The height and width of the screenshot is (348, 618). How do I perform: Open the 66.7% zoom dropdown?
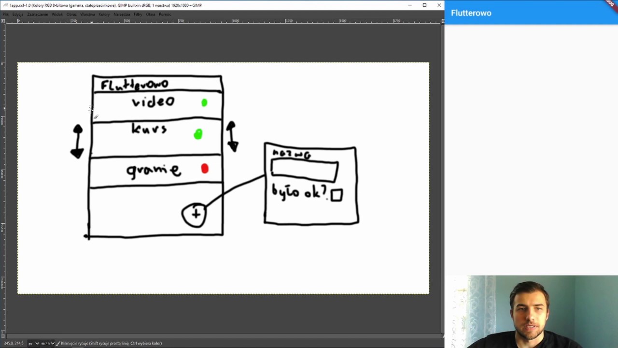[x=47, y=343]
